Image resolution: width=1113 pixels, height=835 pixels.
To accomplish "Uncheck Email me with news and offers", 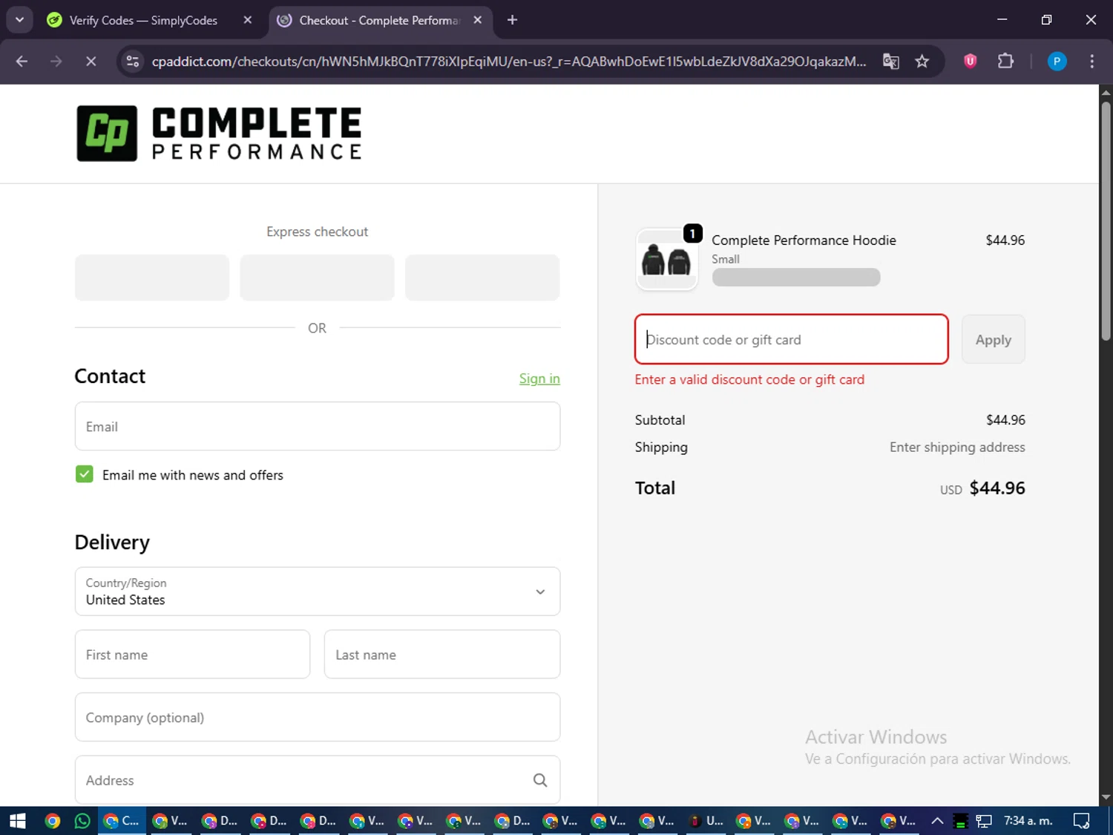I will (x=85, y=474).
